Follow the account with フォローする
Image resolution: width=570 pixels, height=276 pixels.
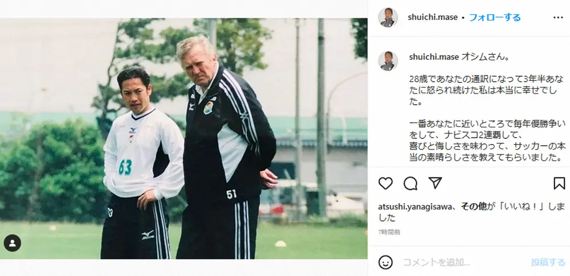[495, 18]
